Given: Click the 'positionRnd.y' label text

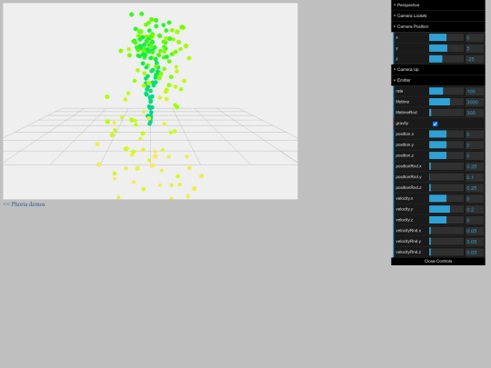Looking at the screenshot, I should click(408, 177).
